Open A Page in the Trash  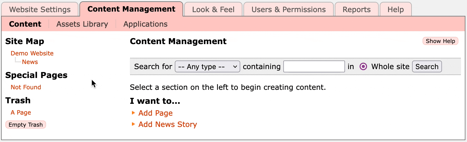(x=21, y=112)
